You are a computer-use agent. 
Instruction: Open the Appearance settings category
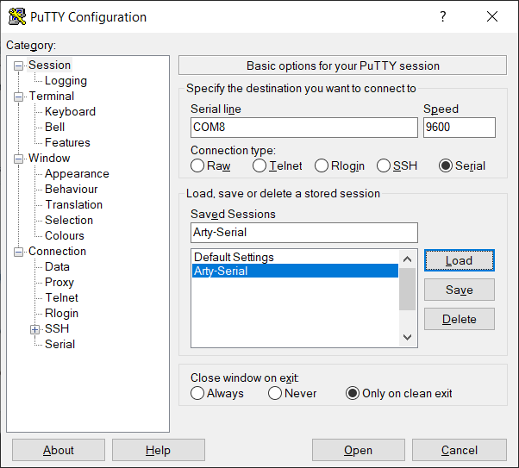tap(77, 174)
